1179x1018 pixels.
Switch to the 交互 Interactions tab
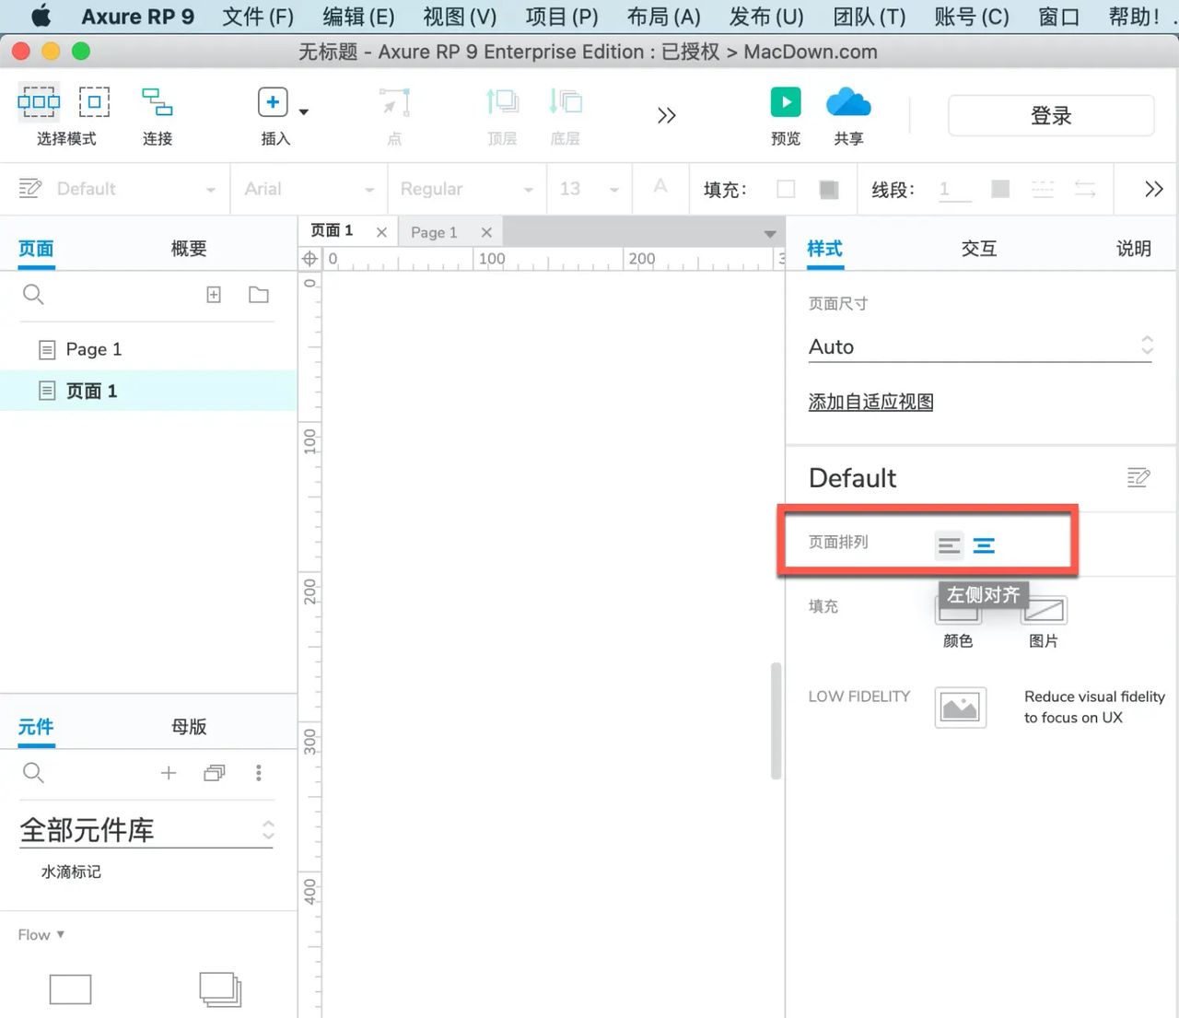pos(979,249)
